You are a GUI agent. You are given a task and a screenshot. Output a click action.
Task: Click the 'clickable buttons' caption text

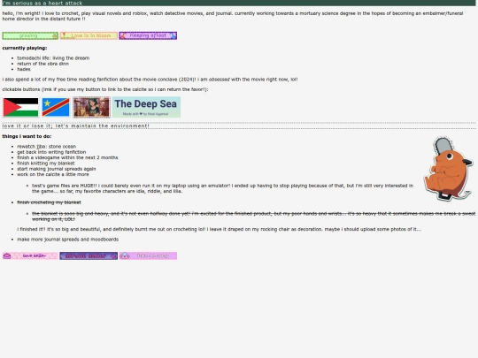pyautogui.click(x=105, y=89)
